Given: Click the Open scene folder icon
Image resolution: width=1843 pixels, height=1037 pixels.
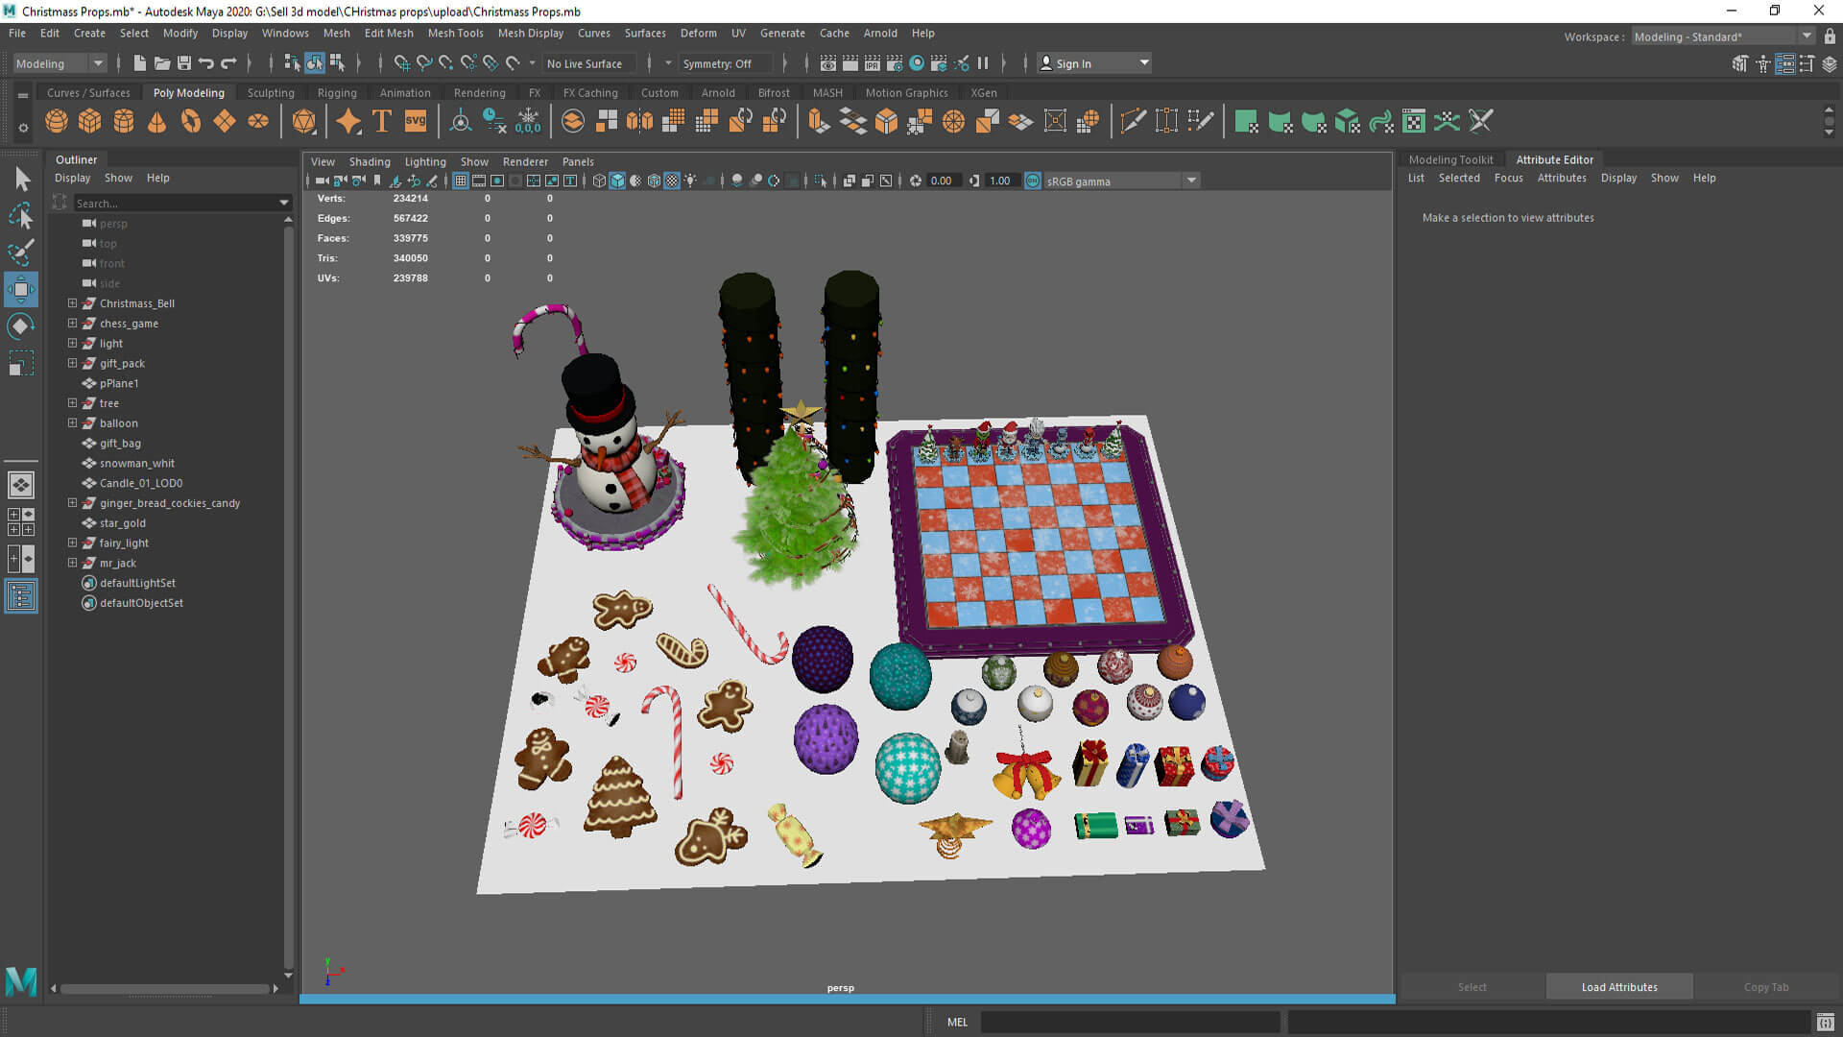Looking at the screenshot, I should (161, 63).
